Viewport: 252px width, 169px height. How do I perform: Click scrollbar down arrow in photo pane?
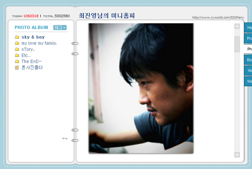tap(237, 155)
